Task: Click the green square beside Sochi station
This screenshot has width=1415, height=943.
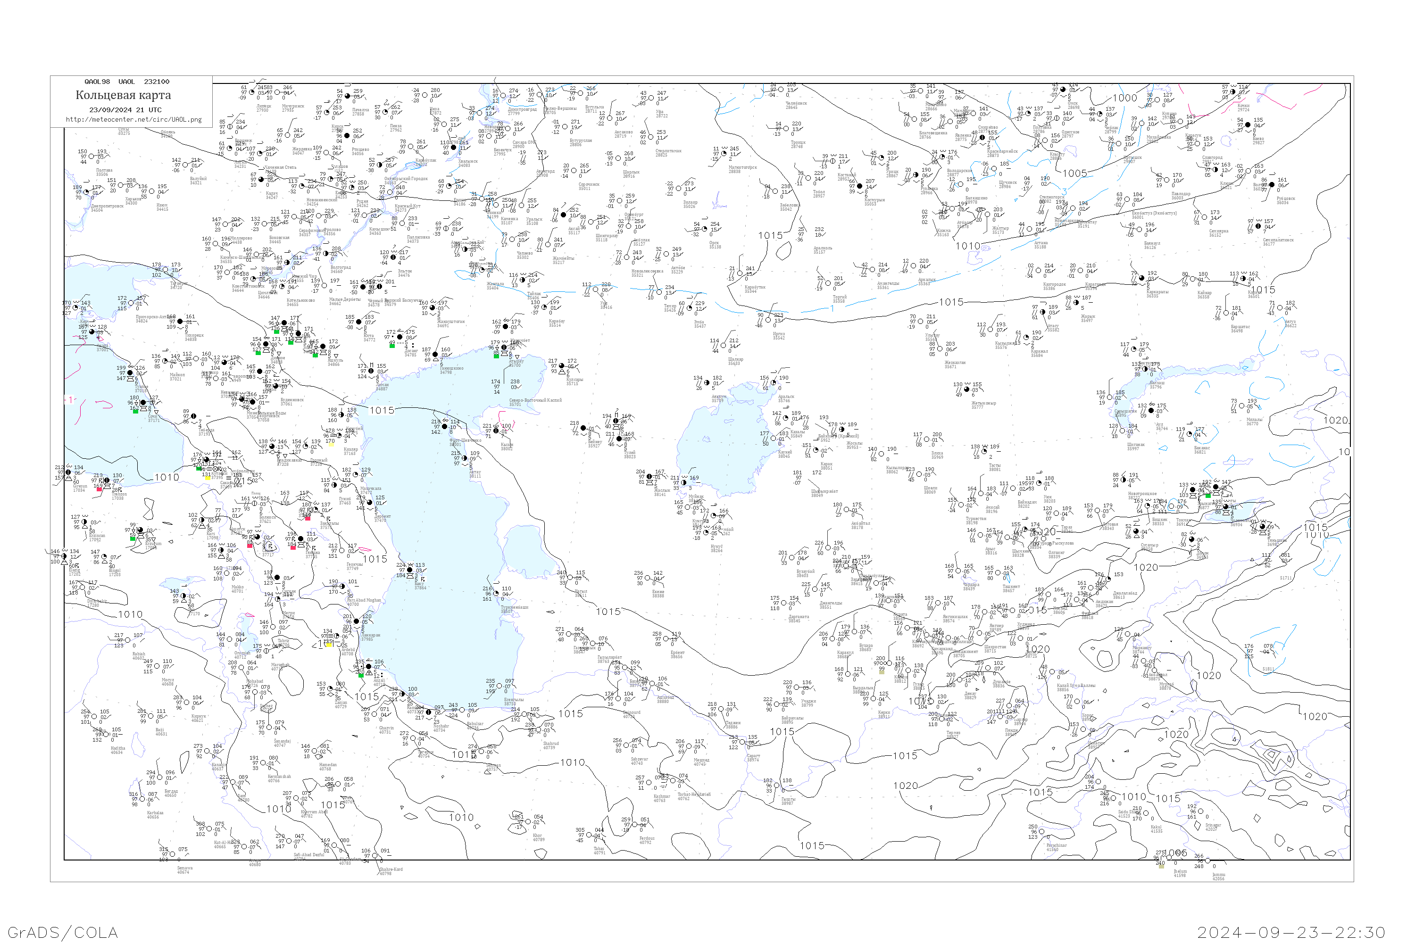Action: 135,411
